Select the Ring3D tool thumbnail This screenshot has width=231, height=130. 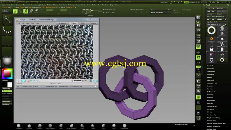[222, 55]
